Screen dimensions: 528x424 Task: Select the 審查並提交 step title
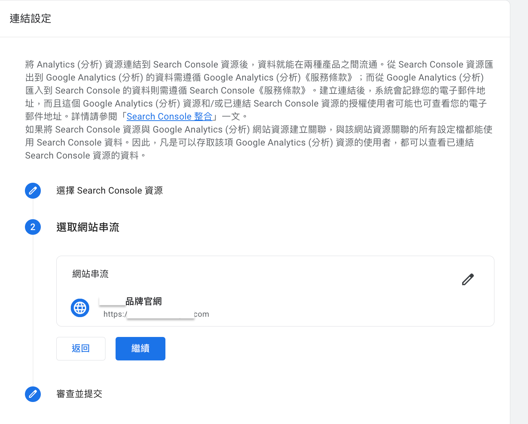coord(79,394)
